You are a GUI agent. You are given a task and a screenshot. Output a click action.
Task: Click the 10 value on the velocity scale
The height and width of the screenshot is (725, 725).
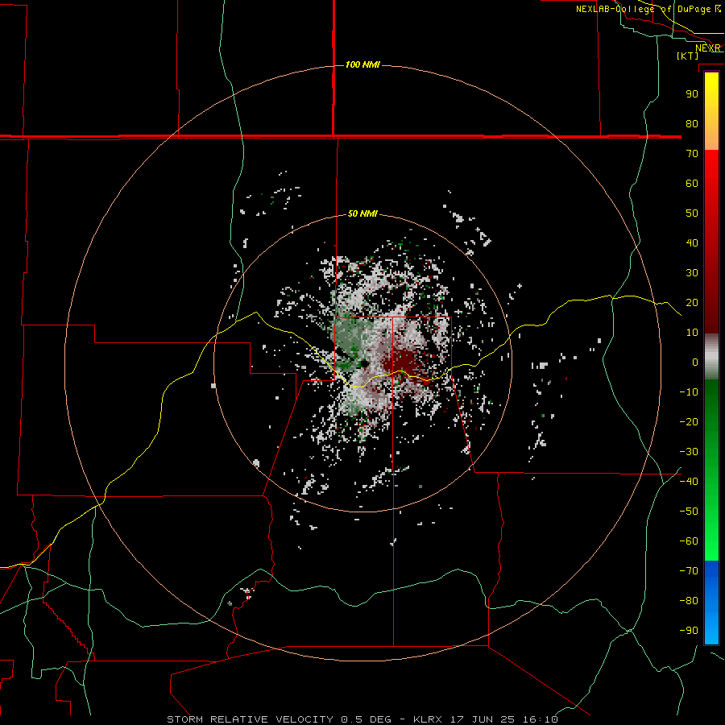pyautogui.click(x=692, y=333)
